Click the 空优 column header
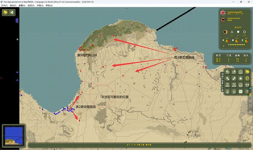Screen dimensions: 253x150 [229, 56]
